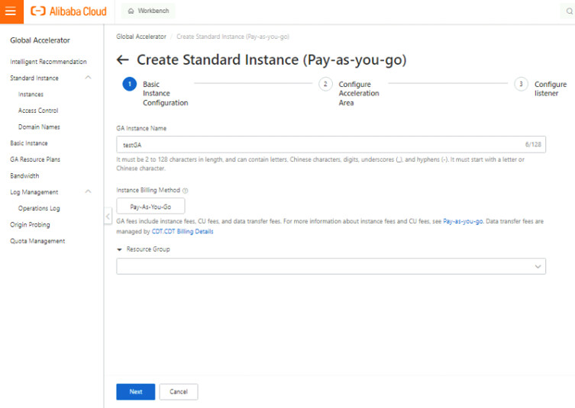The height and width of the screenshot is (408, 575).
Task: Click the Alibaba Cloud logo
Action: click(69, 11)
